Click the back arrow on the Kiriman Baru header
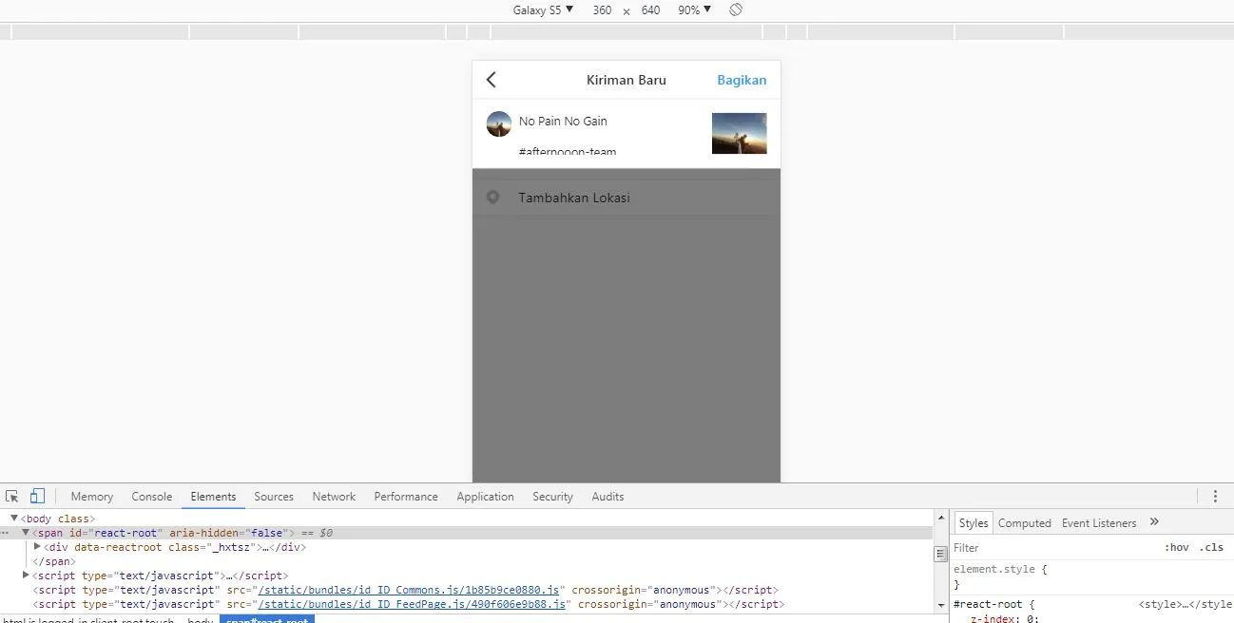 (491, 80)
